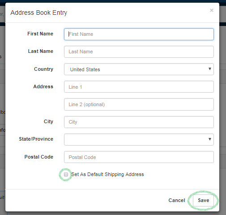Focus the First Name text field

tap(139, 34)
